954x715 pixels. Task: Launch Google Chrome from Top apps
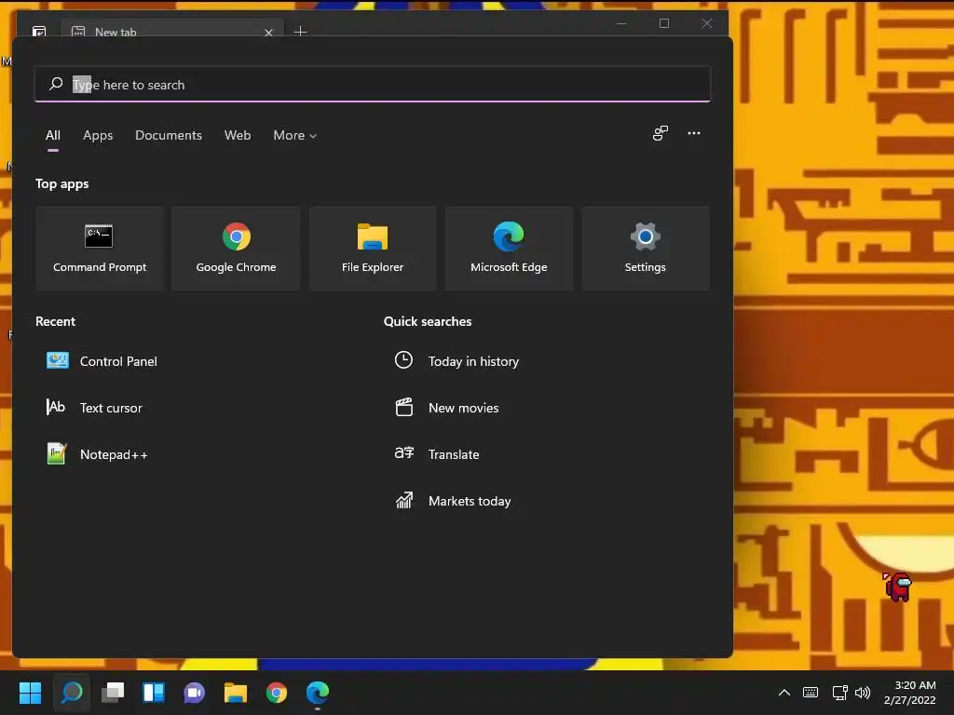click(236, 248)
